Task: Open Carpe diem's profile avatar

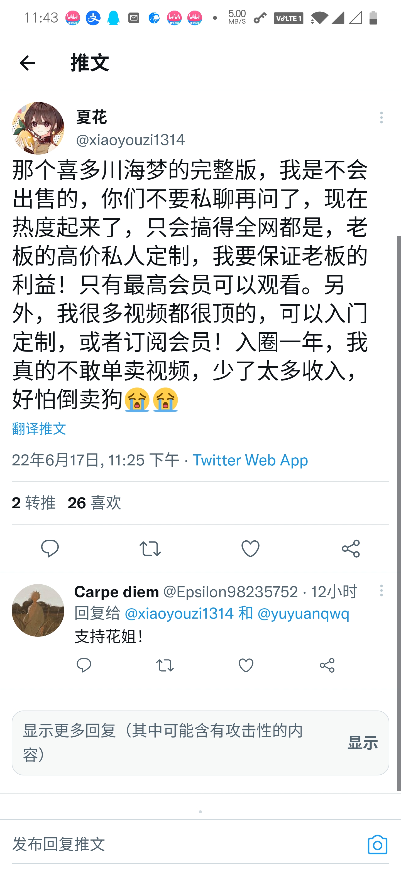Action: [38, 610]
